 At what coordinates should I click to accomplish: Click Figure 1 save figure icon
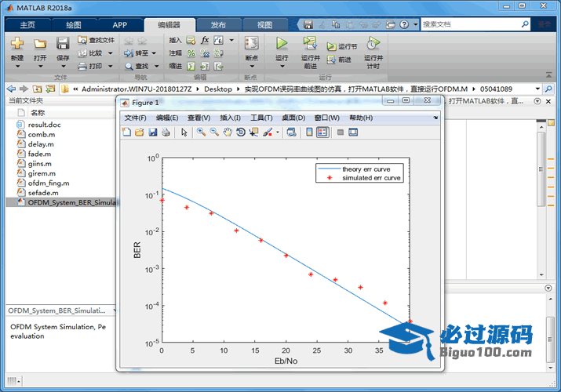click(153, 132)
